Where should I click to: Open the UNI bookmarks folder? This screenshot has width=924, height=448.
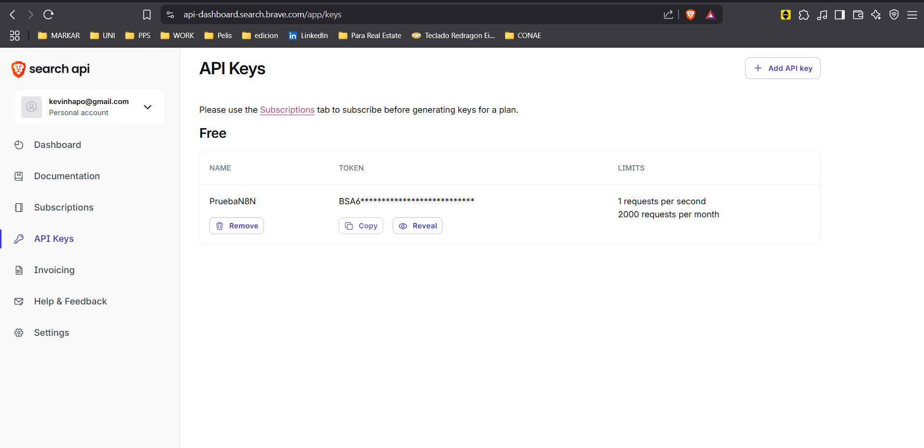coord(102,36)
